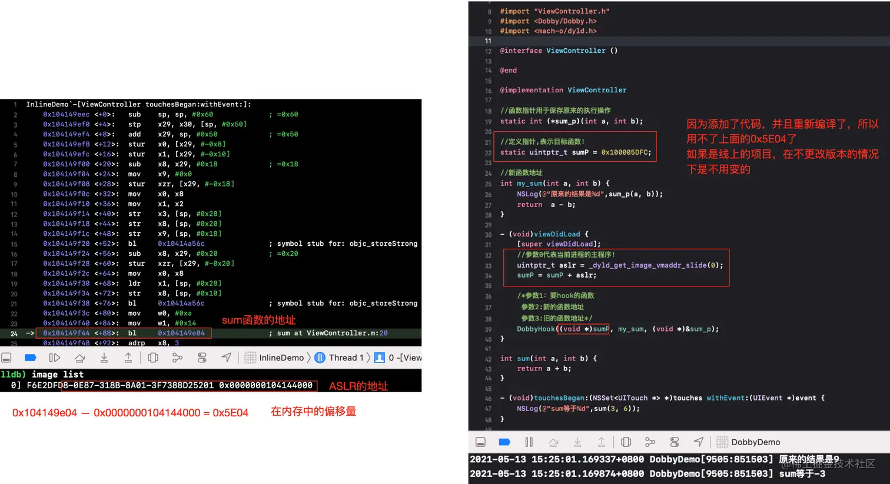
Task: Open Debug Memory Graph in DobbyDemo window
Action: (x=650, y=442)
